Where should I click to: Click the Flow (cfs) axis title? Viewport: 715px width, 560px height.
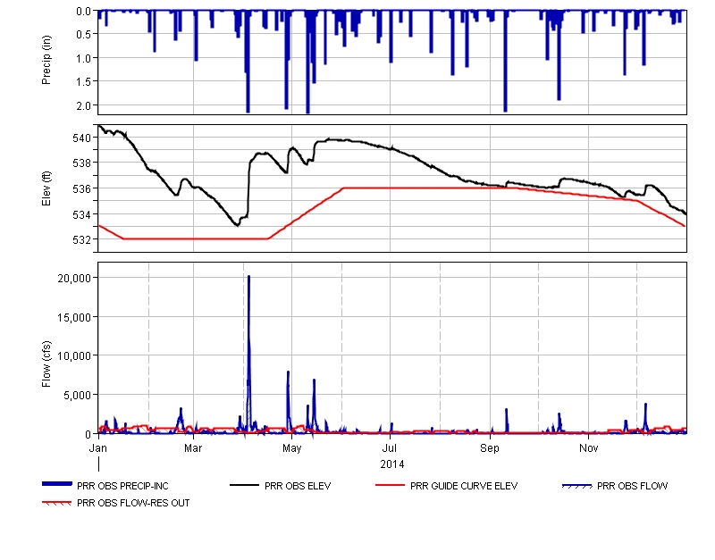(x=46, y=364)
